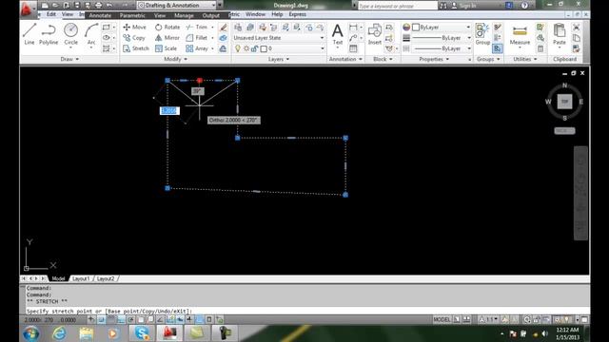The width and height of the screenshot is (609, 342).
Task: Click the Scale tool
Action: 167,48
